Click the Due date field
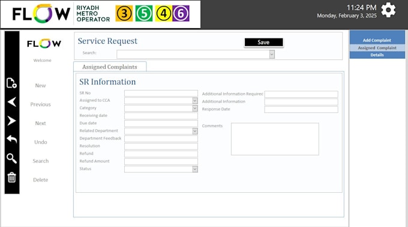Viewport: 408px width, 227px height. (x=161, y=123)
